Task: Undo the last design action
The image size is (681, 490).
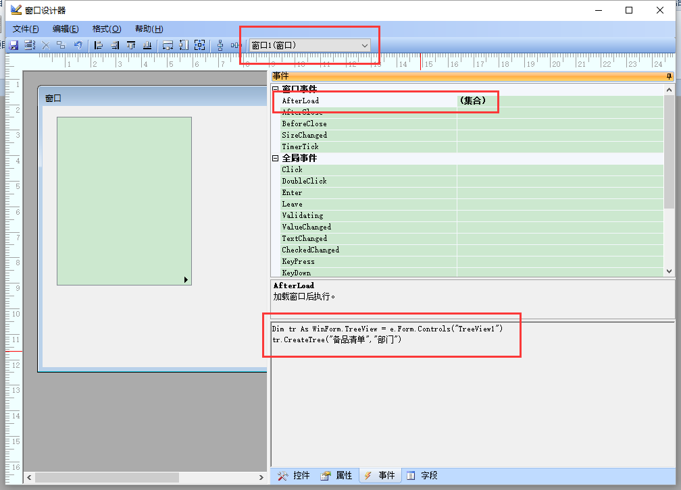Action: point(78,45)
